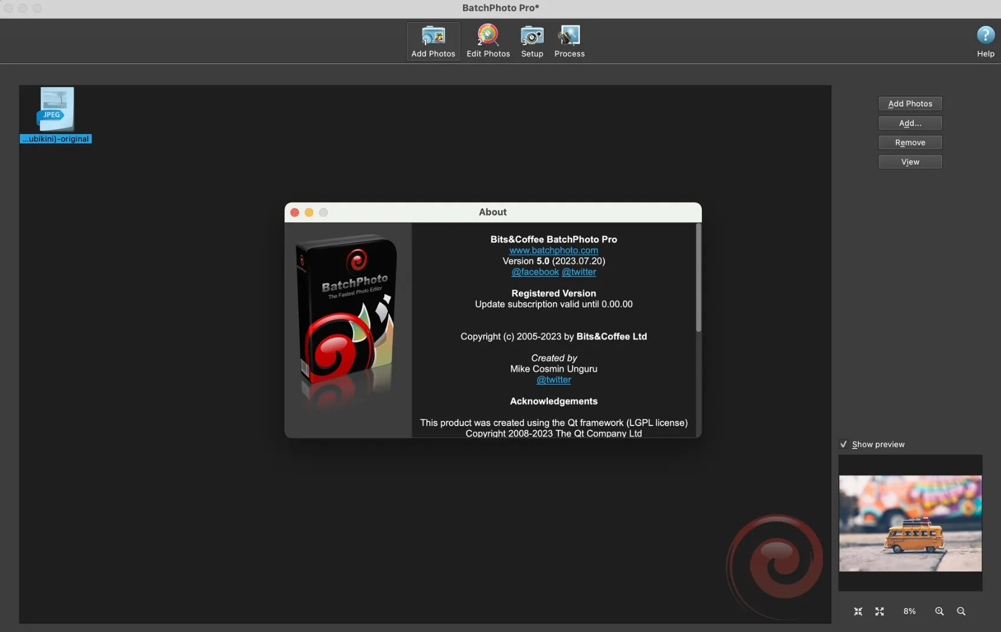Uncheck the Show preview checkbox

844,444
